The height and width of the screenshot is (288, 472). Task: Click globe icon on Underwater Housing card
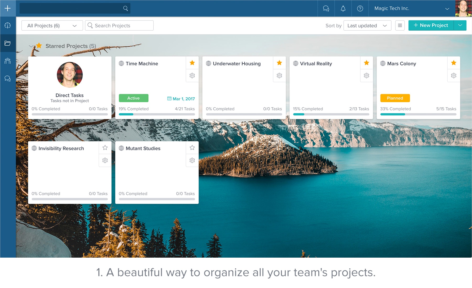208,63
